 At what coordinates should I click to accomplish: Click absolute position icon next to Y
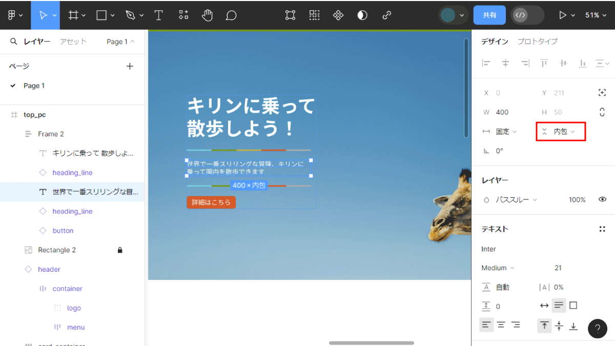click(602, 93)
